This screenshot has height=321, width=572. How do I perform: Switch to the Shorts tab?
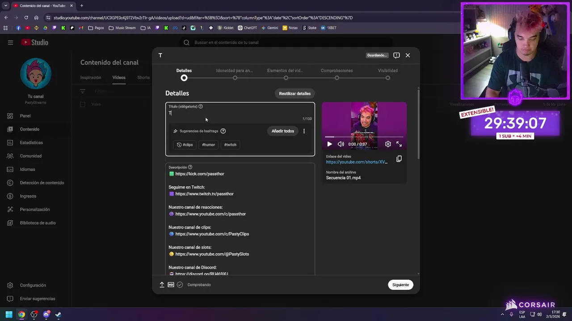click(143, 78)
